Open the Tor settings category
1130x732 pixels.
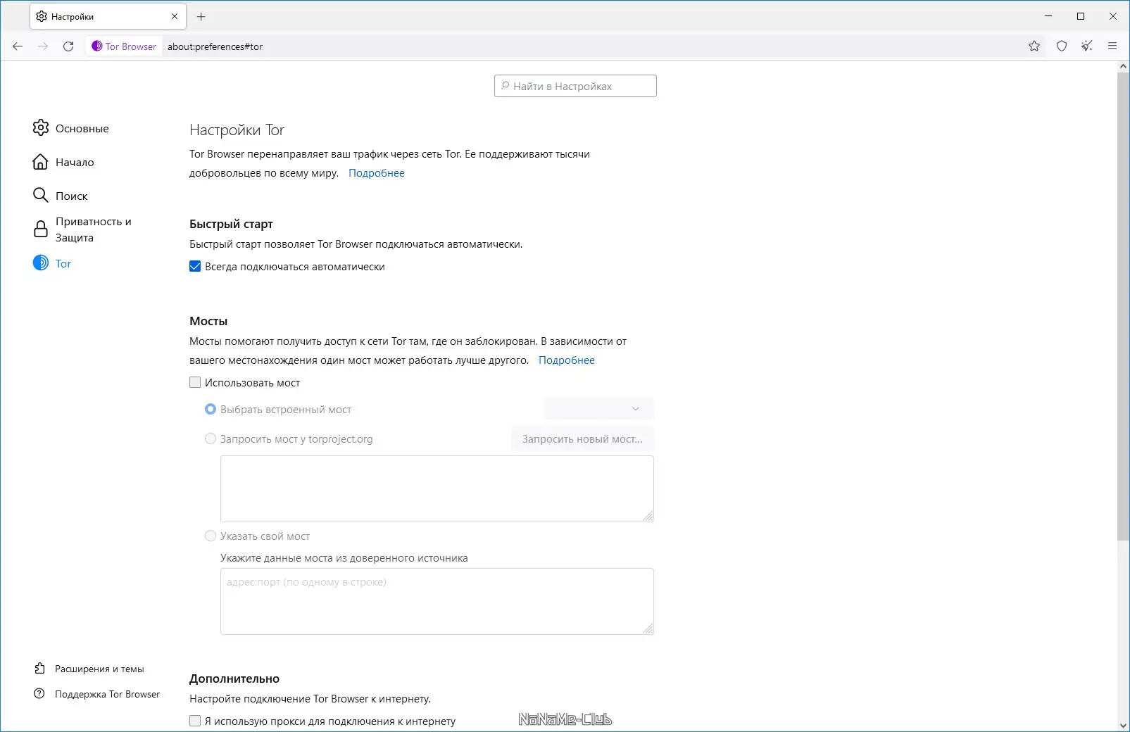63,264
